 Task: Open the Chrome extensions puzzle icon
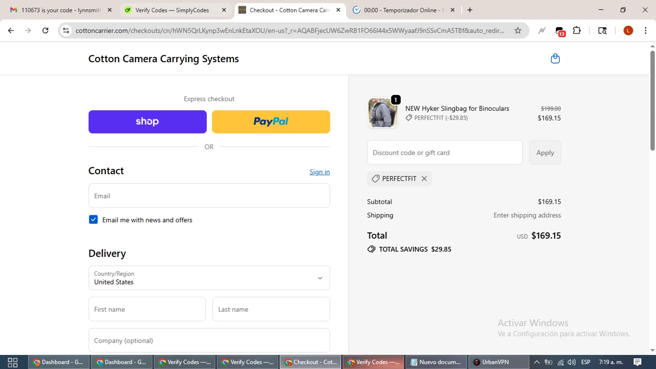[x=577, y=31]
